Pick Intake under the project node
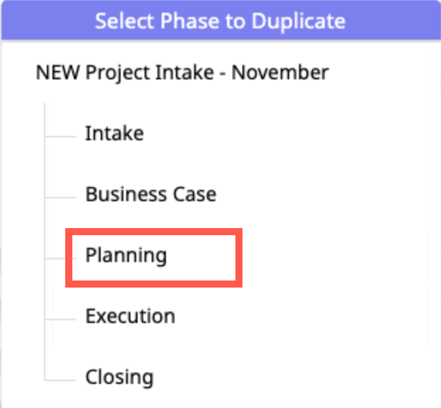Image resolution: width=441 pixels, height=408 pixels. (x=114, y=133)
